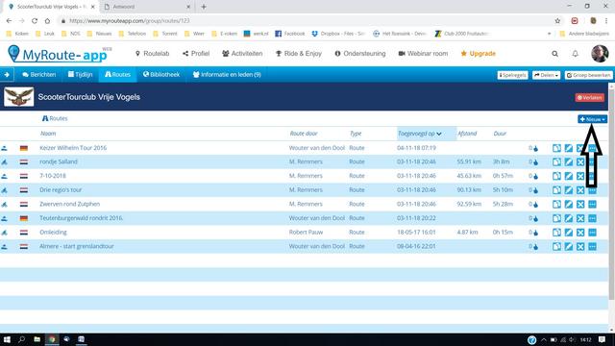
Task: Click the search magnifier icon
Action: click(x=555, y=54)
